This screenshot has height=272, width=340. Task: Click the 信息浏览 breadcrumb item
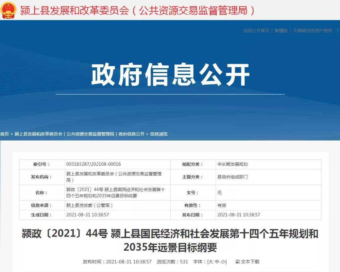point(159,134)
